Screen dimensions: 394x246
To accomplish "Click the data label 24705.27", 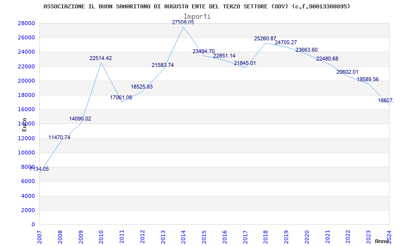I will [x=286, y=43].
